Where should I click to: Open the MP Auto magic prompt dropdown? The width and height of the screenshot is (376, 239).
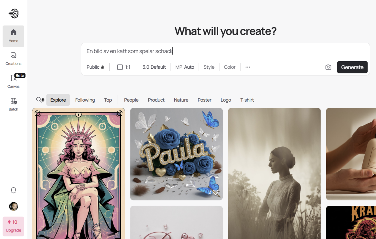185,67
